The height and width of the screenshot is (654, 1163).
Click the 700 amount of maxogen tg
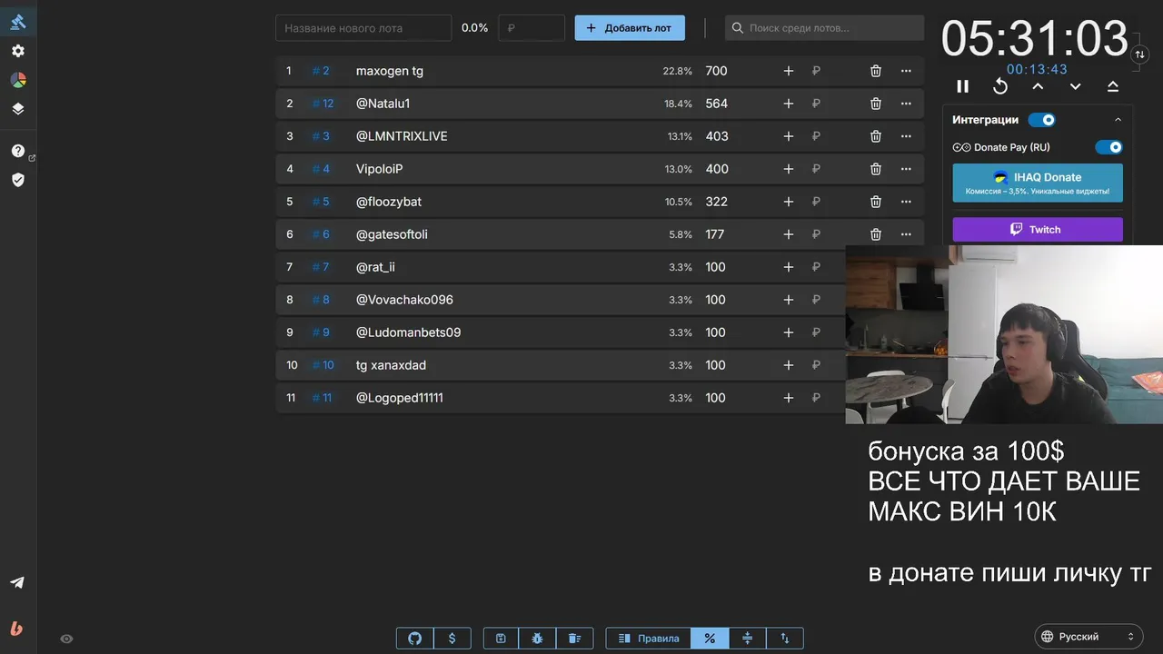point(717,71)
